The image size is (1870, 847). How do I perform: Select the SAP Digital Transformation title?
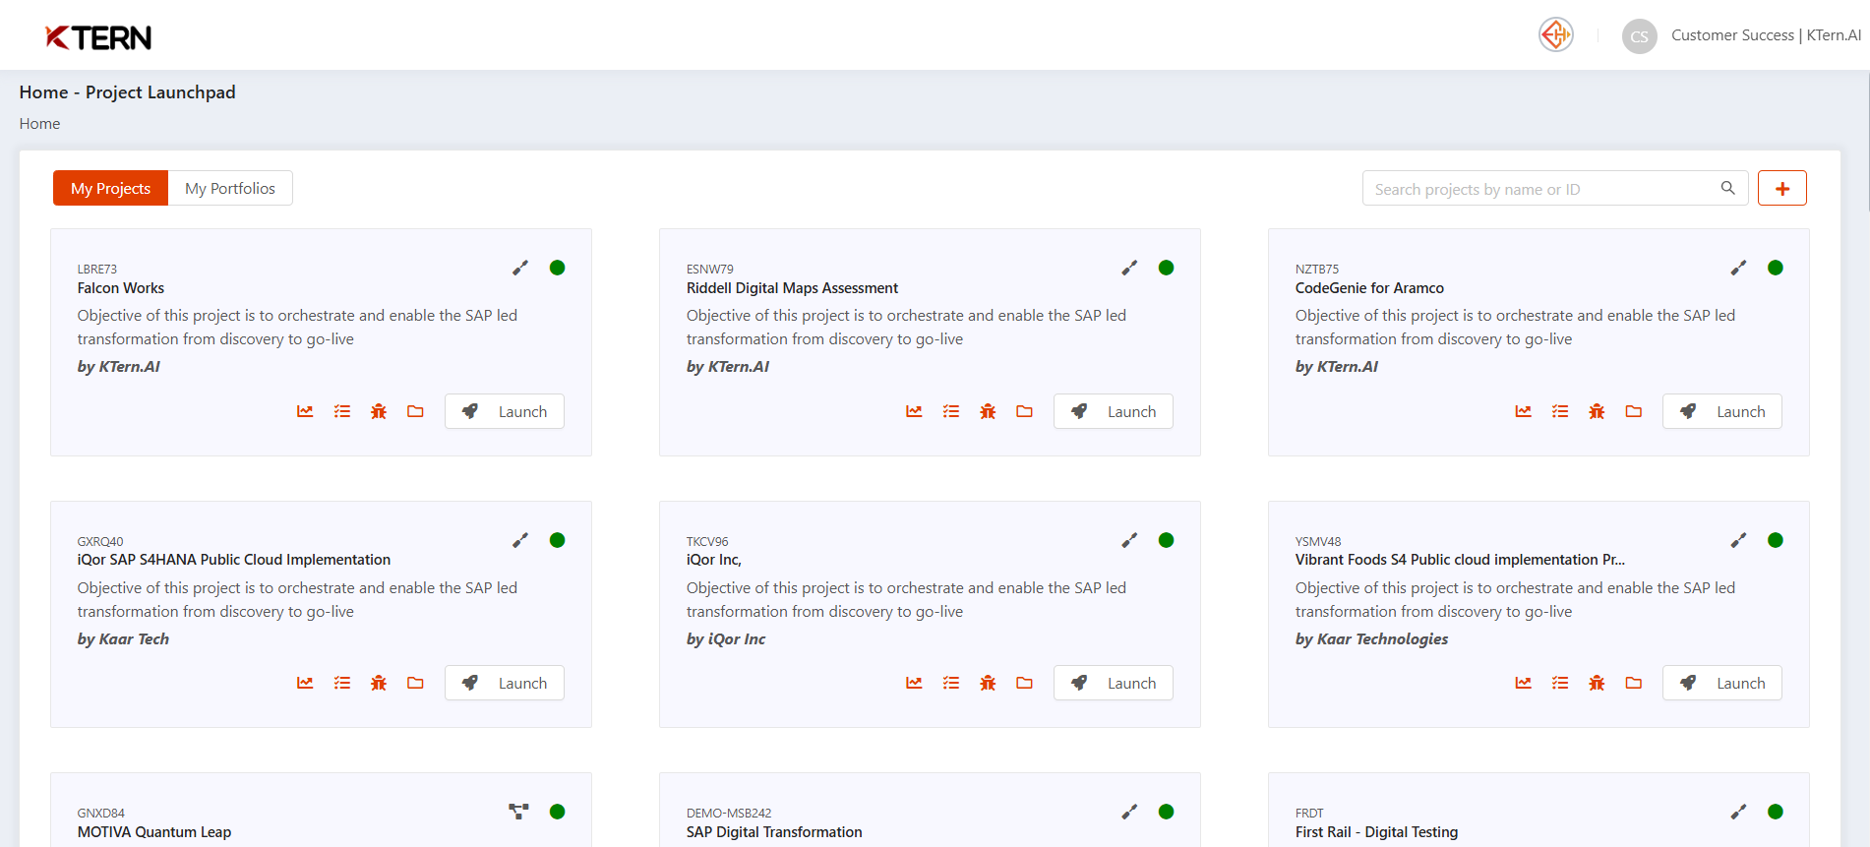(x=774, y=832)
